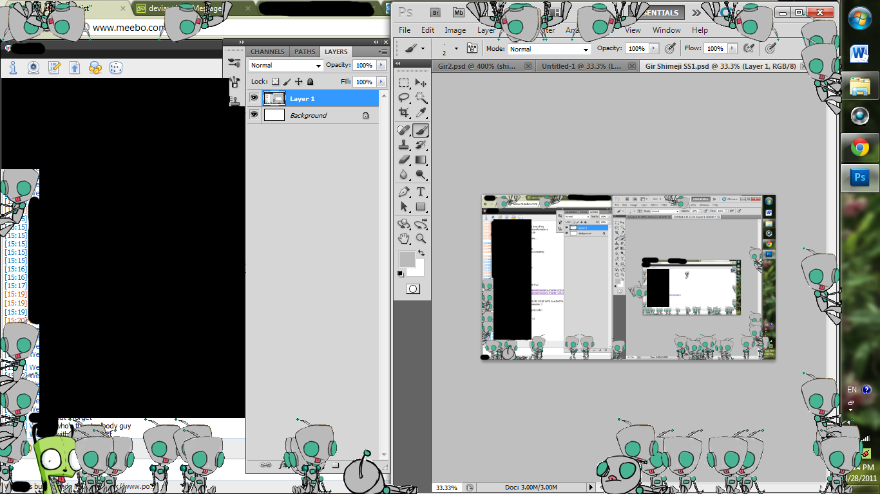Select the Lasso tool

coord(404,98)
